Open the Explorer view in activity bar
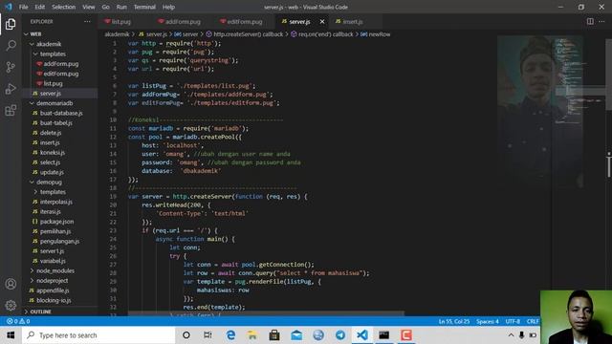 (x=11, y=24)
